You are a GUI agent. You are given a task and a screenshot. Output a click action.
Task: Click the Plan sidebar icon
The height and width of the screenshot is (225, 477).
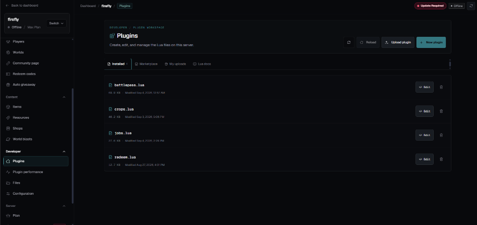[x=8, y=215]
